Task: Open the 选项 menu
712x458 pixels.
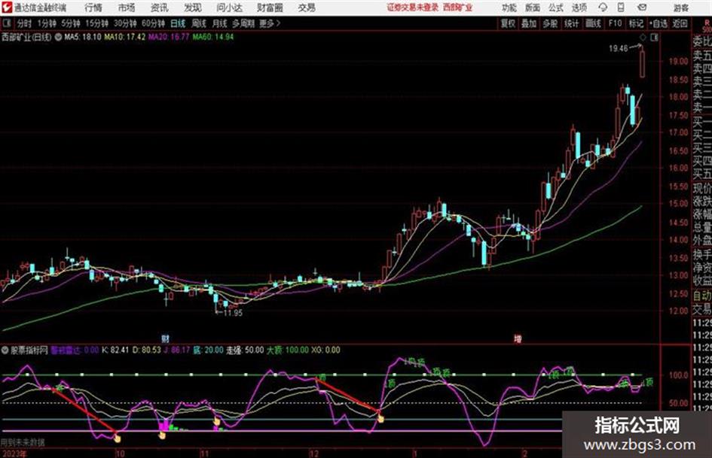Action: (x=579, y=8)
